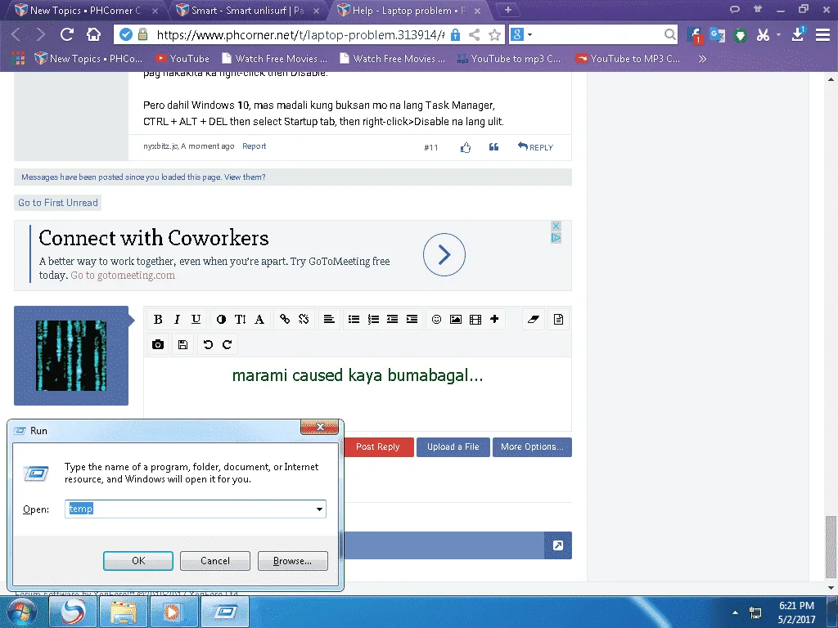Submit with Post Reply button
Viewport: 838px width, 628px height.
(x=378, y=447)
